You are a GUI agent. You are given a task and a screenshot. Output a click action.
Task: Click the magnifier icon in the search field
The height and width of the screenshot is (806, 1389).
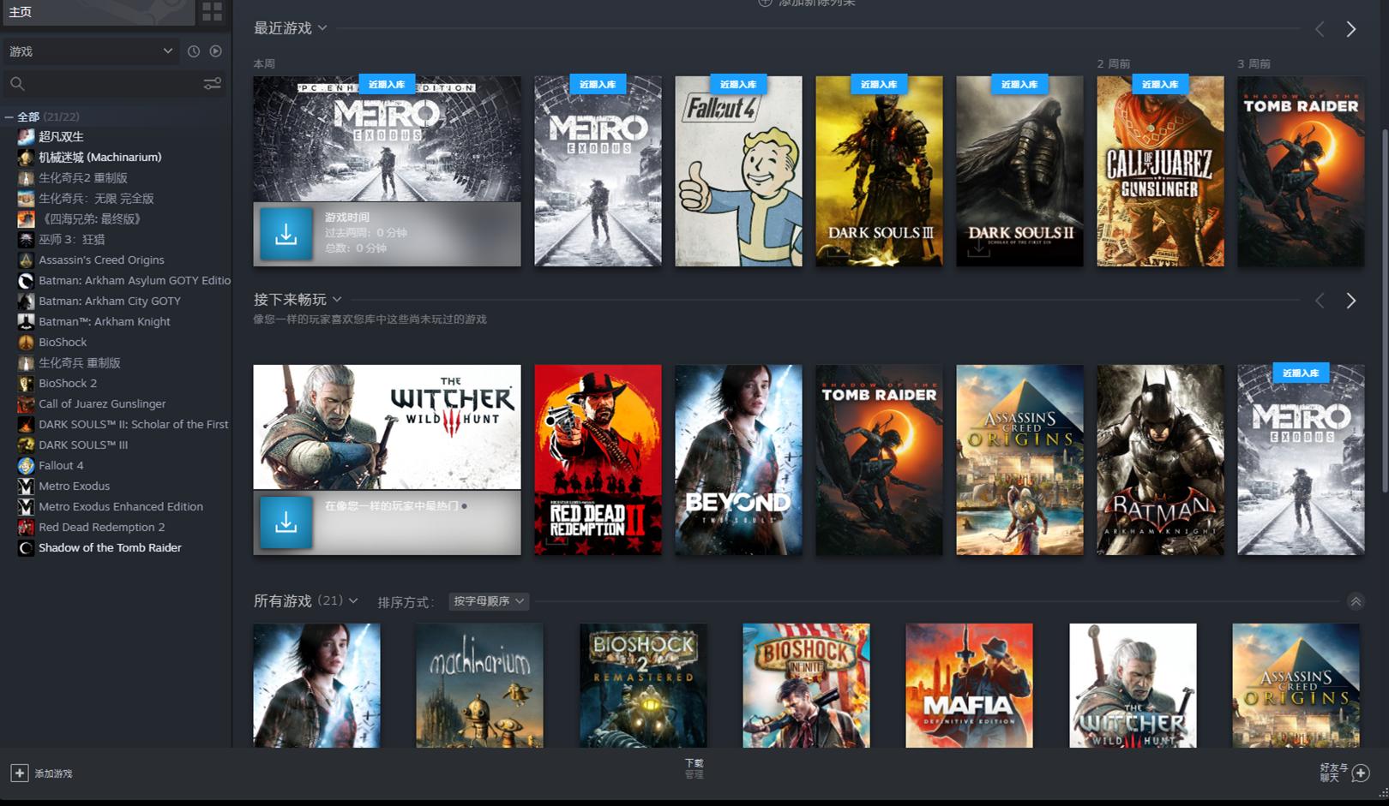click(x=17, y=83)
